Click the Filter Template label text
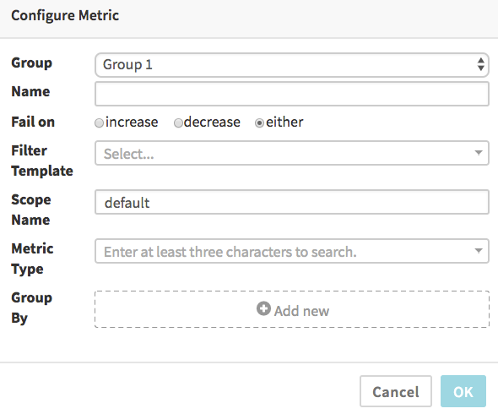 pyautogui.click(x=42, y=161)
